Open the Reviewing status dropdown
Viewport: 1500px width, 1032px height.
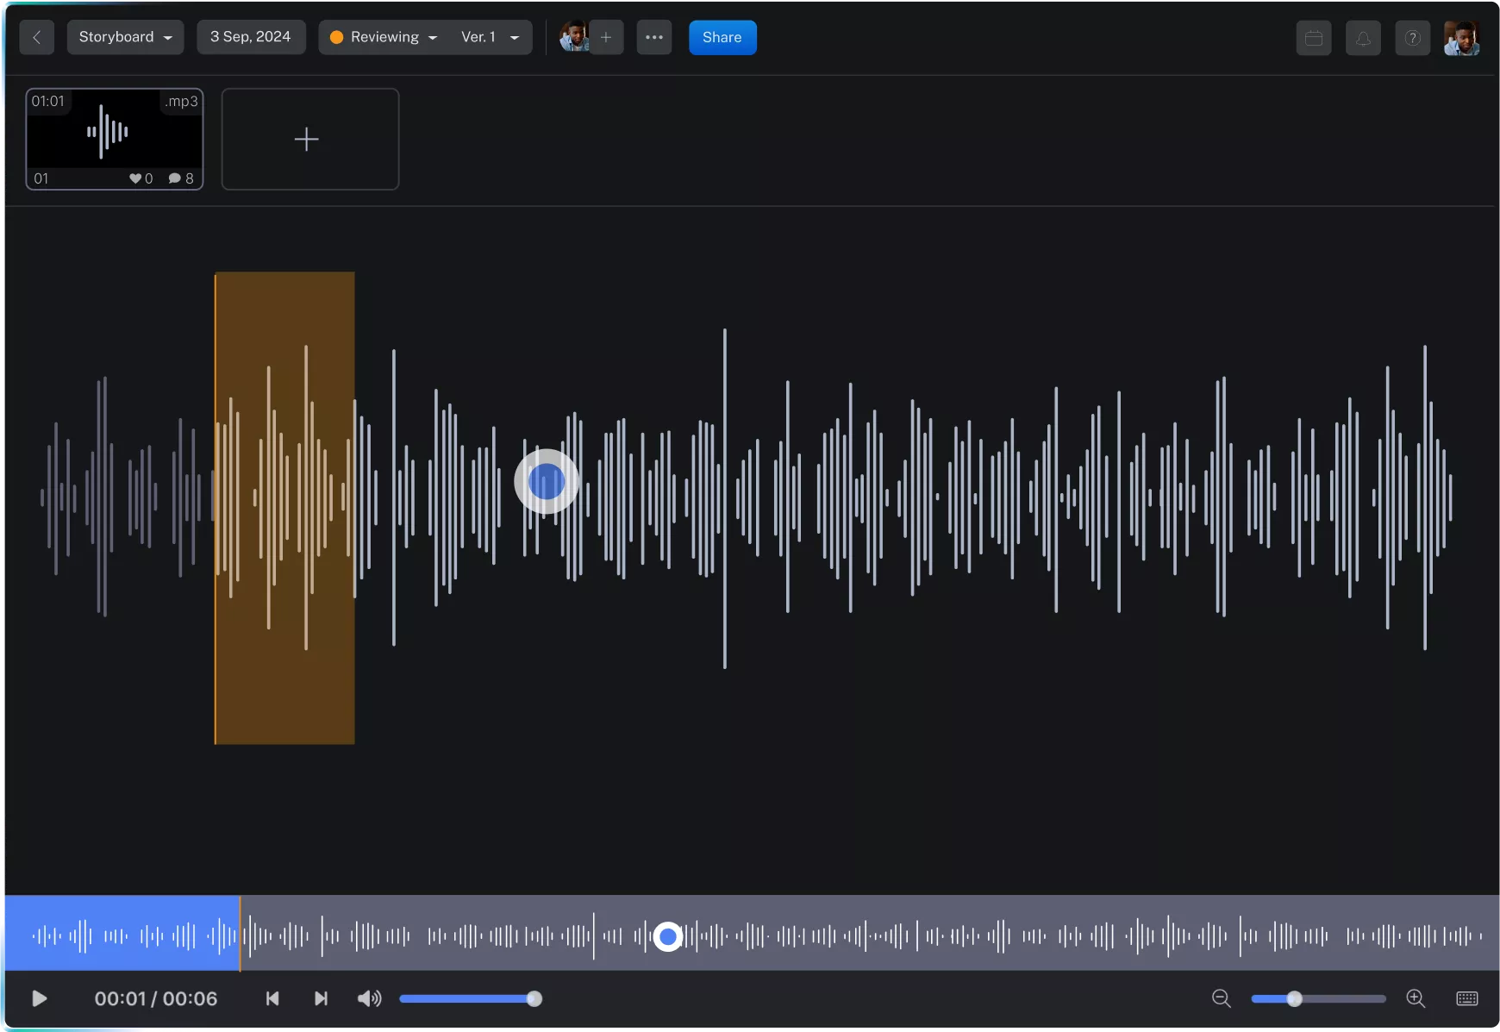[x=384, y=37]
